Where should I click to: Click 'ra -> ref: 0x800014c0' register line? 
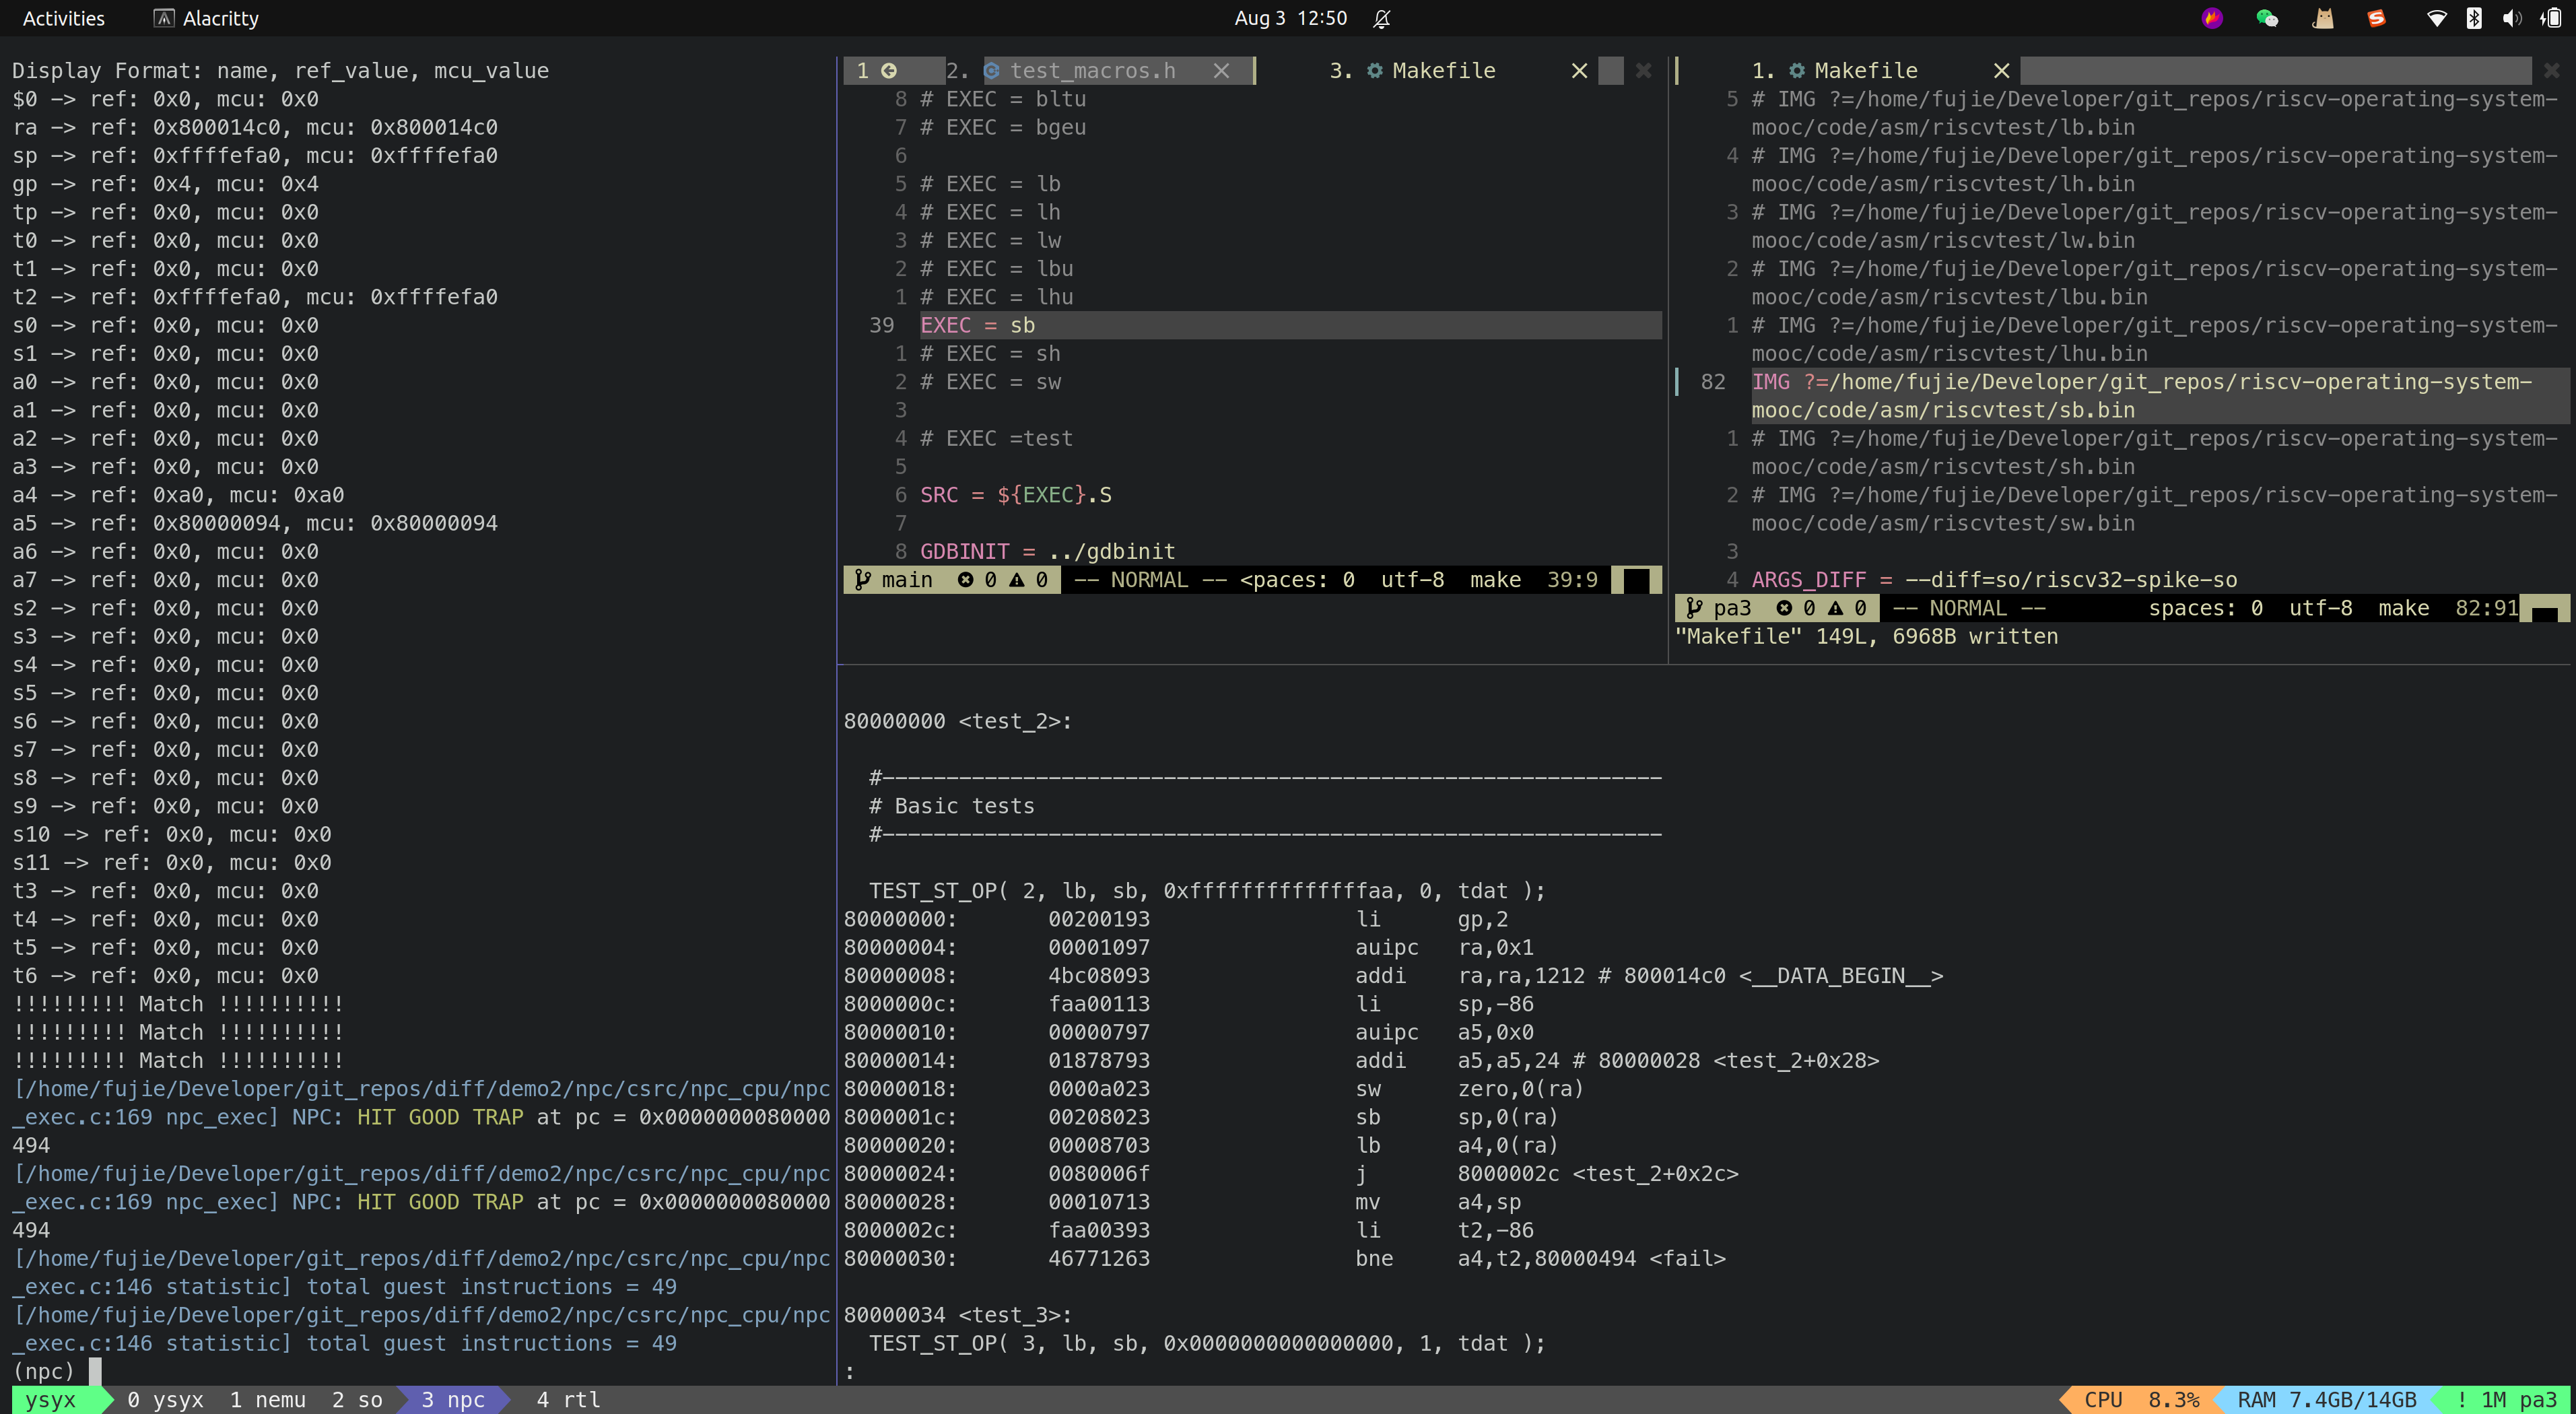(255, 128)
